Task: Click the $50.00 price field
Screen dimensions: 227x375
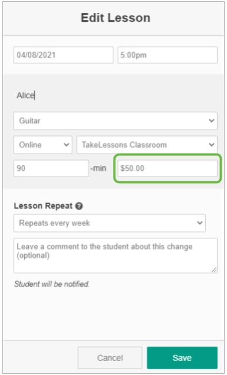Action: pos(168,168)
